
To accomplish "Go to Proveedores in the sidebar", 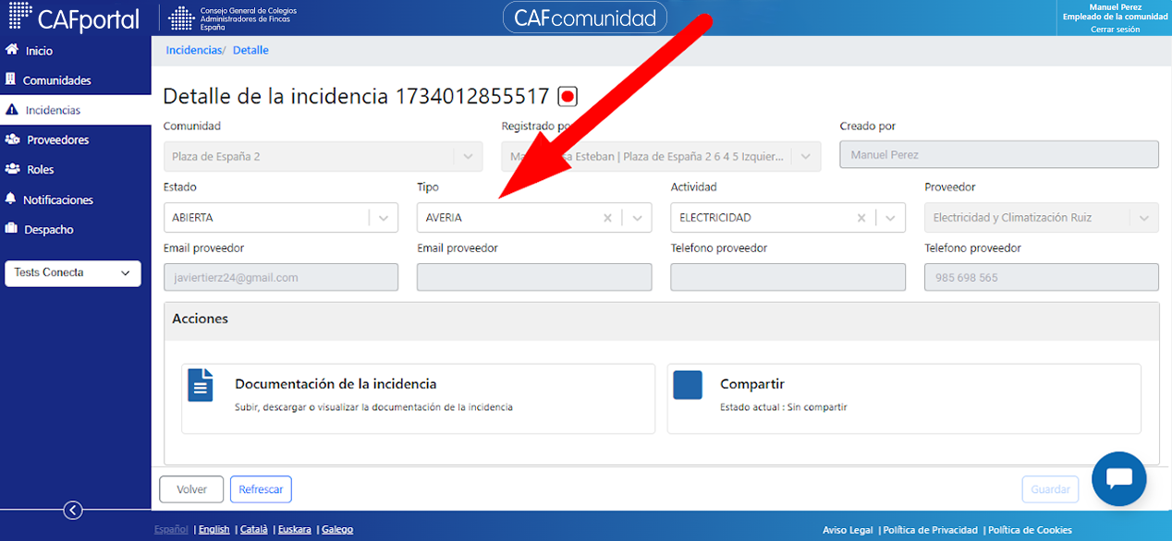I will tap(57, 140).
